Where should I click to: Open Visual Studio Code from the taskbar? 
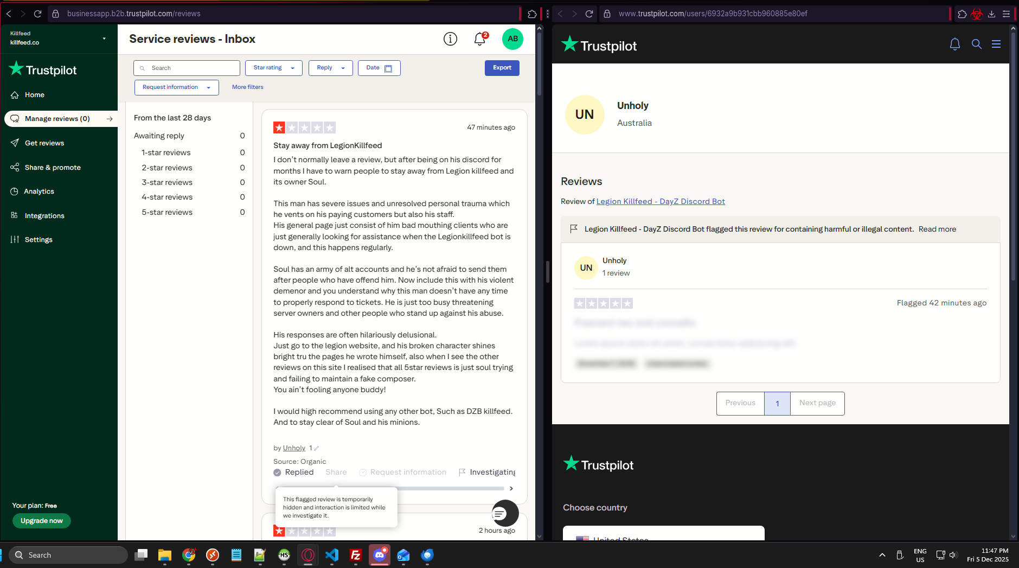coord(332,555)
